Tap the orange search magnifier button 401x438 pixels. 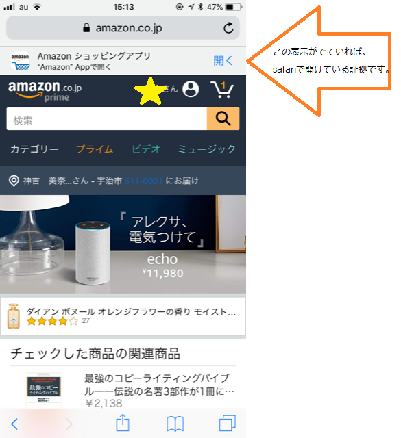tap(223, 118)
